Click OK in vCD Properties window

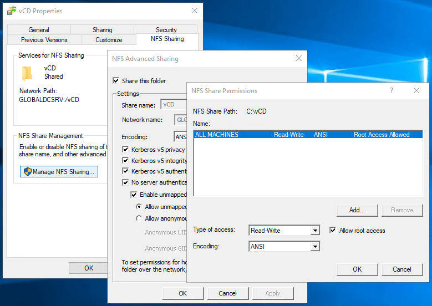pos(88,268)
